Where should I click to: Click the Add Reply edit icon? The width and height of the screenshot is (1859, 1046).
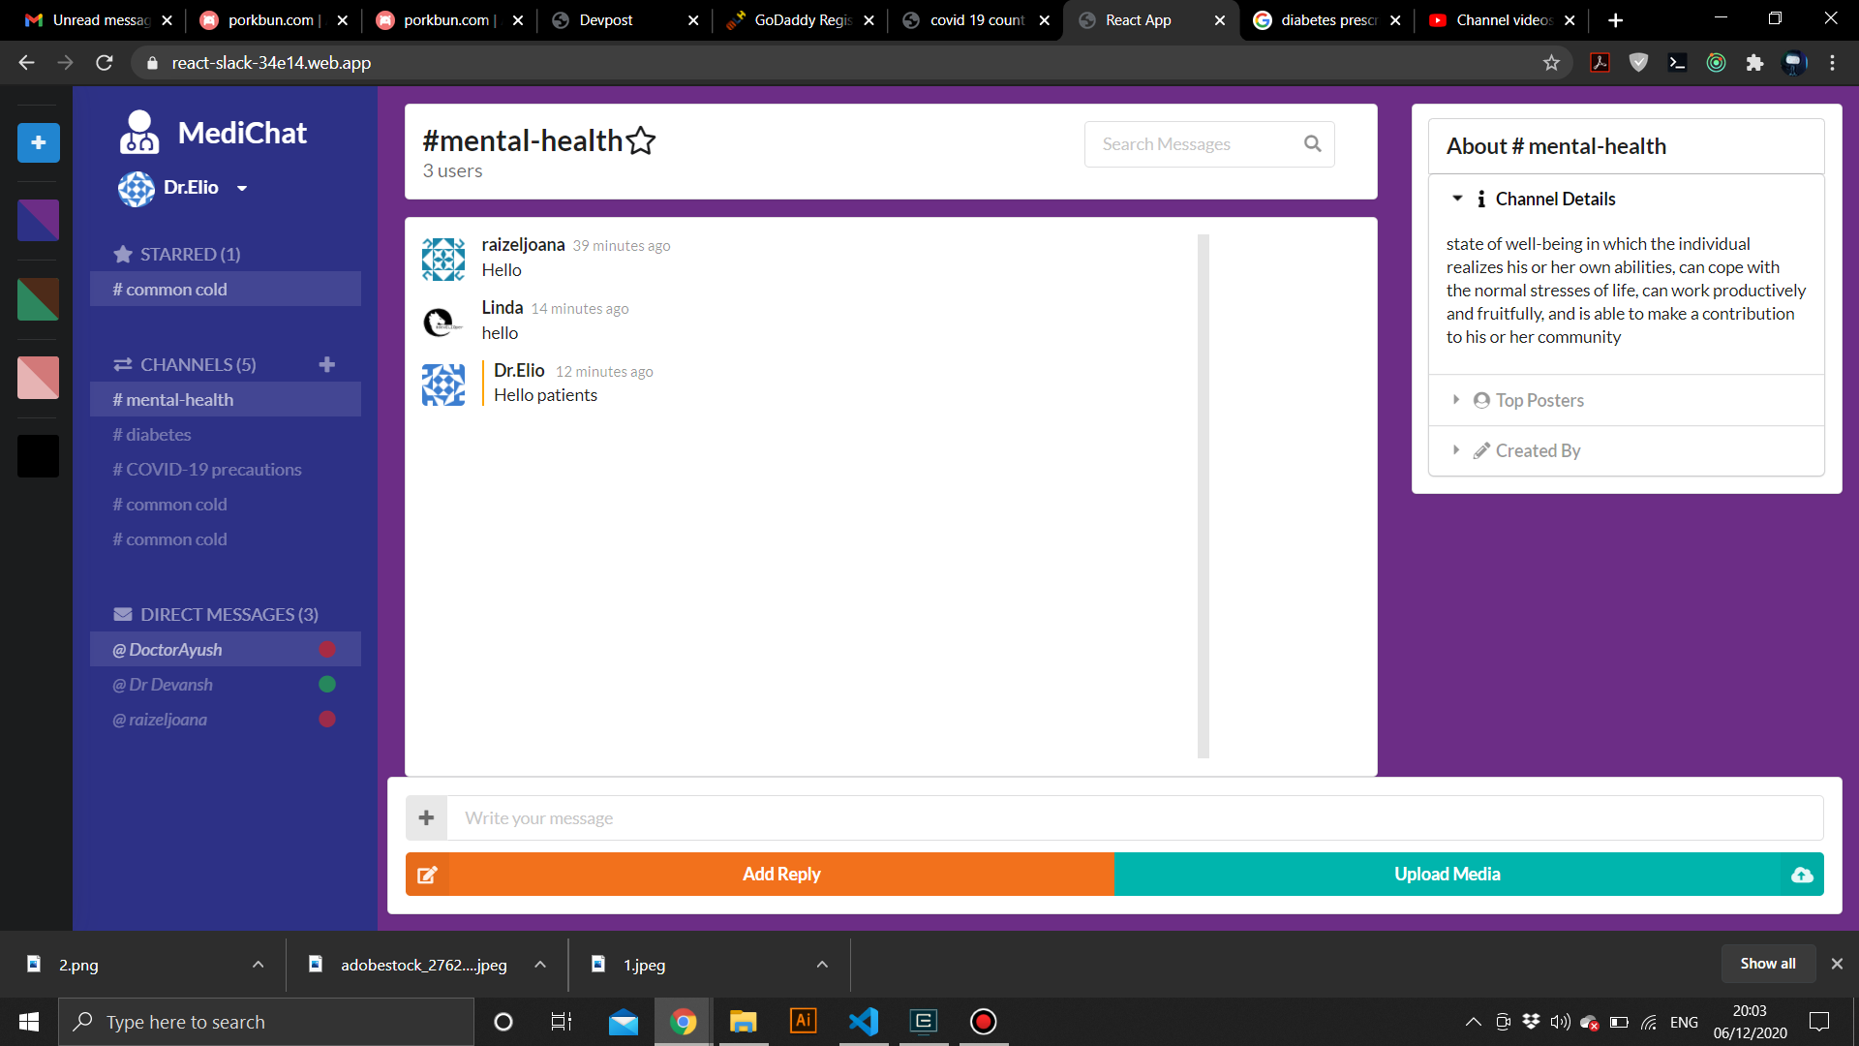[x=427, y=875]
